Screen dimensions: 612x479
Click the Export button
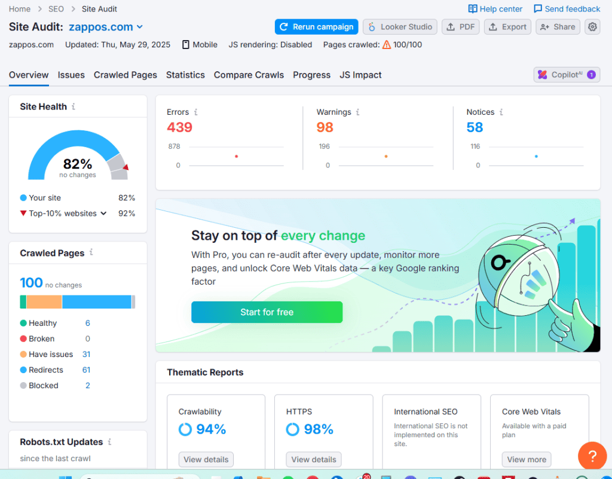pyautogui.click(x=507, y=27)
